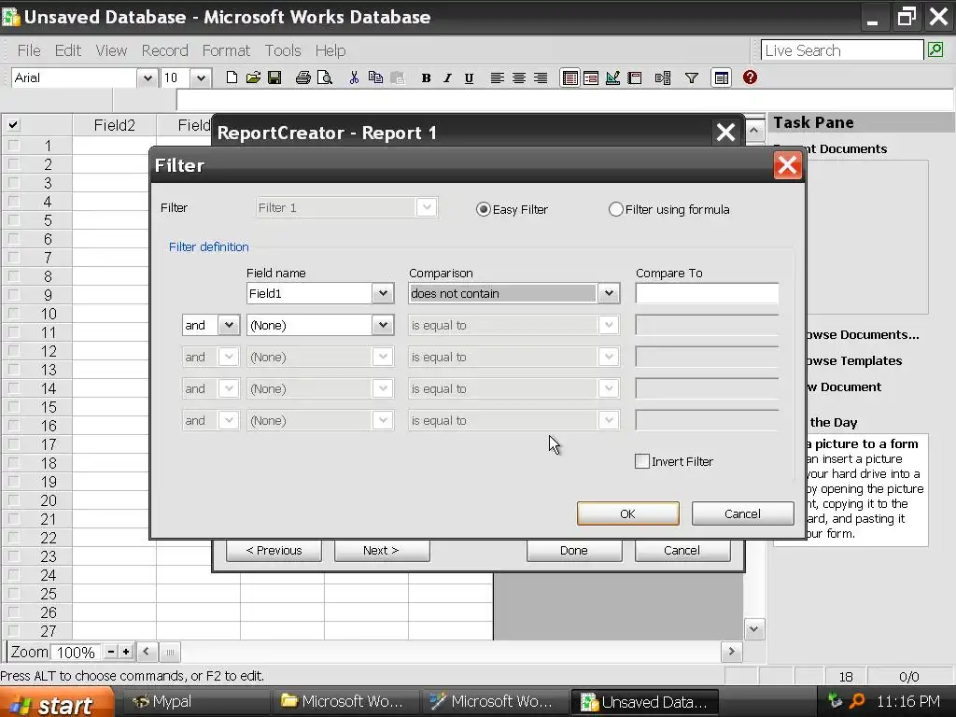Check the mark box for record 10

click(13, 314)
